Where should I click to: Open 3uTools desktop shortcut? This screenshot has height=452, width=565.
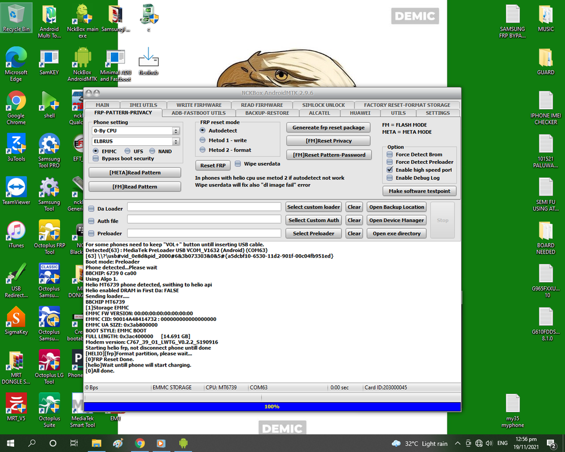[x=16, y=148]
